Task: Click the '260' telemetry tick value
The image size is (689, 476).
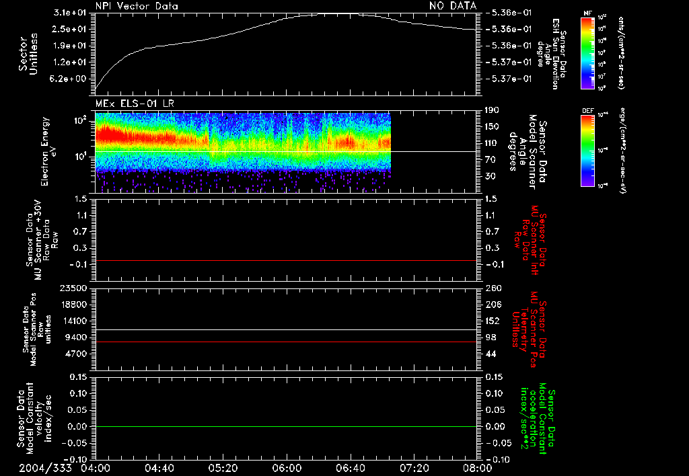Action: click(x=493, y=288)
